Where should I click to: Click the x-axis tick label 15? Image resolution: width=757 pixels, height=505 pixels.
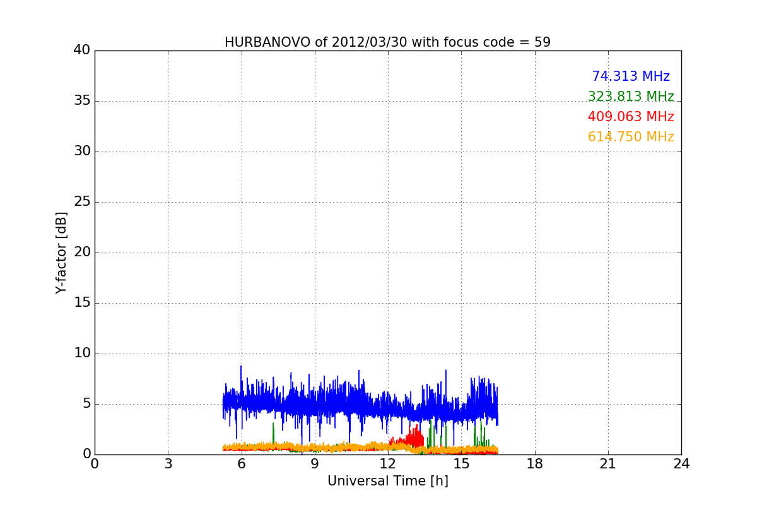coord(461,464)
